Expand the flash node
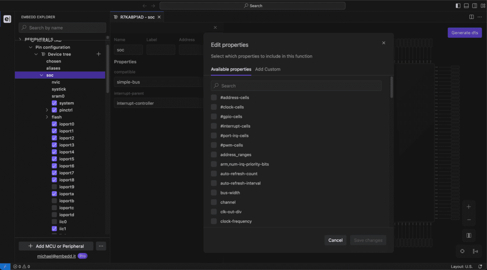Viewport: 487px width, 270px height. (46, 117)
